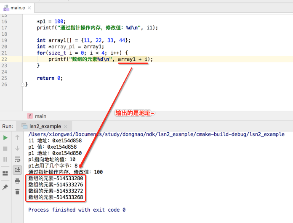Click line number 22 in the gutter
Viewport: 293px width, 223px height.
(x=4, y=59)
